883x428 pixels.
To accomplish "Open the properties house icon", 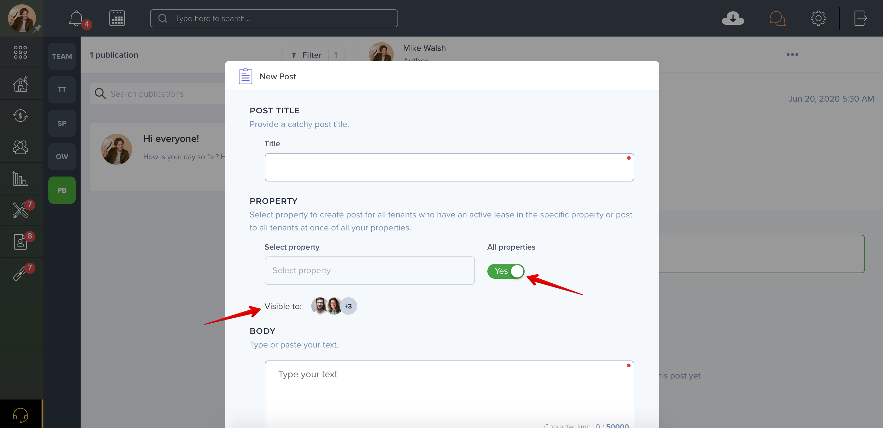I will click(20, 84).
